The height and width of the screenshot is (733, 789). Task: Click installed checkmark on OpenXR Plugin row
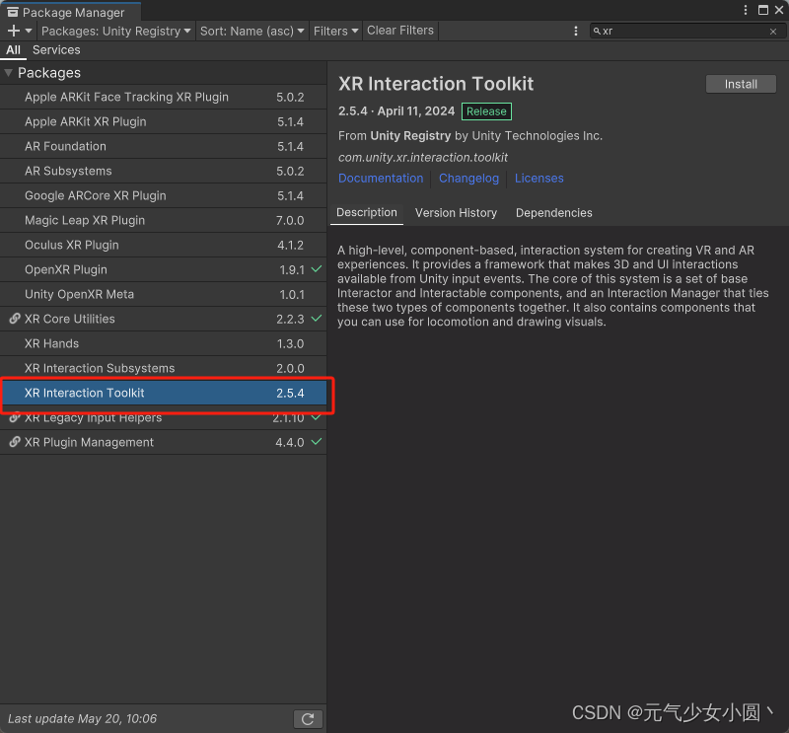coord(316,269)
